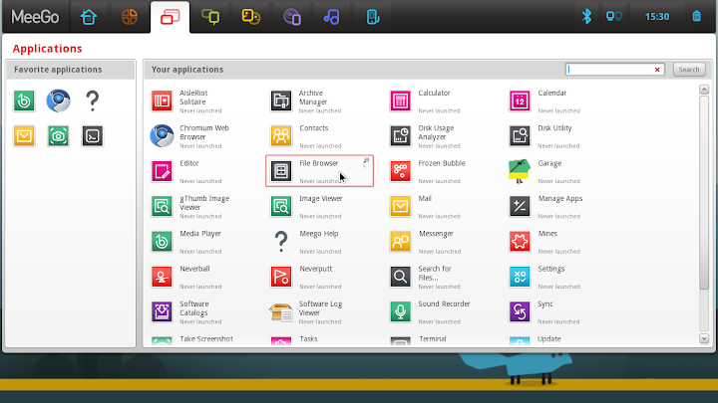Click the 15:30 clock in top panel

tap(657, 17)
